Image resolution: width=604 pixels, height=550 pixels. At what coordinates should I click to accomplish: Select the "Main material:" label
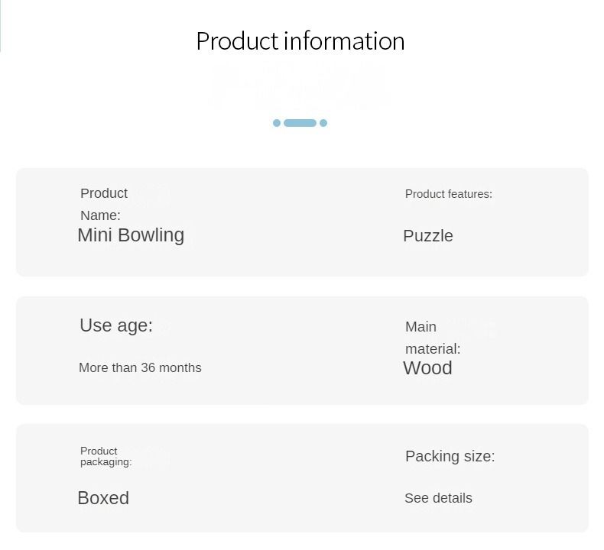tap(433, 338)
